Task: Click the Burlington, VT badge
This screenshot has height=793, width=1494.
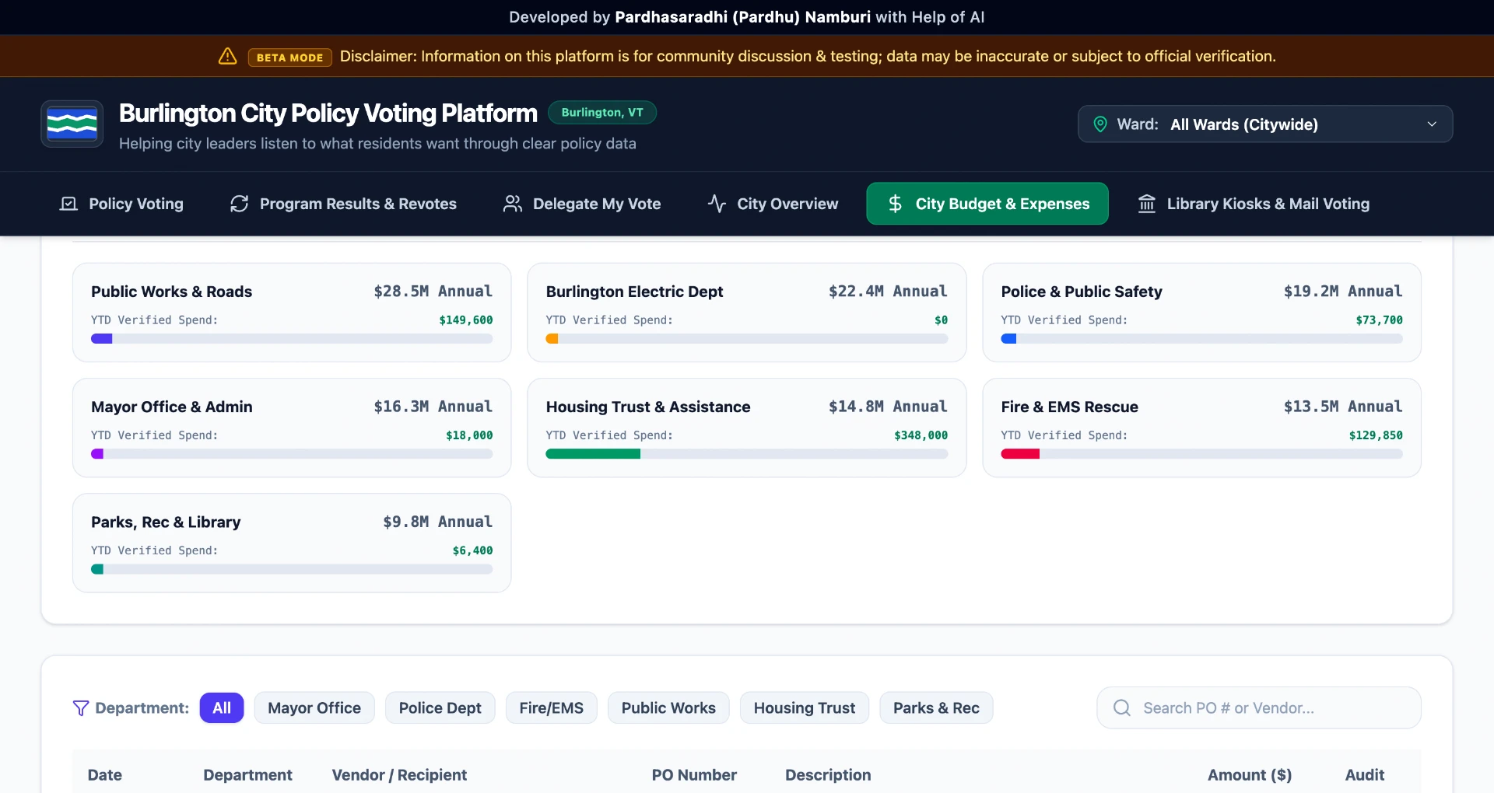Action: click(602, 113)
